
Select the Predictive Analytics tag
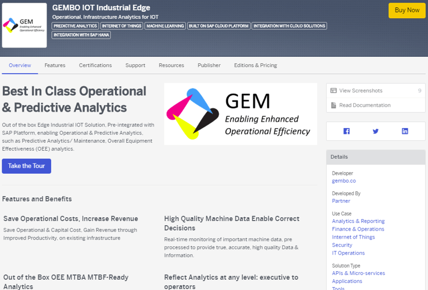[75, 26]
